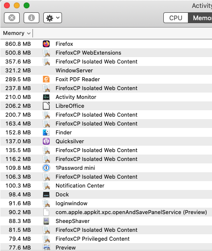Click the FirefoxCP Privileged Content icon
The height and width of the screenshot is (251, 212).
46,239
